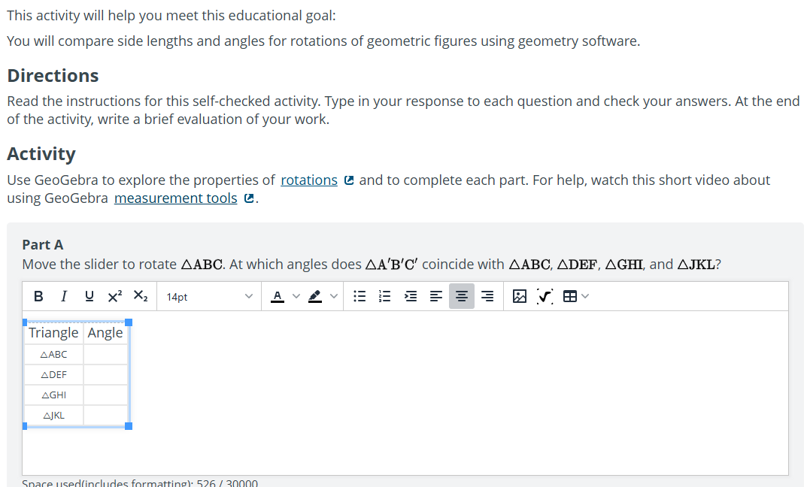The image size is (810, 487).
Task: Apply subscript formatting
Action: click(x=141, y=296)
